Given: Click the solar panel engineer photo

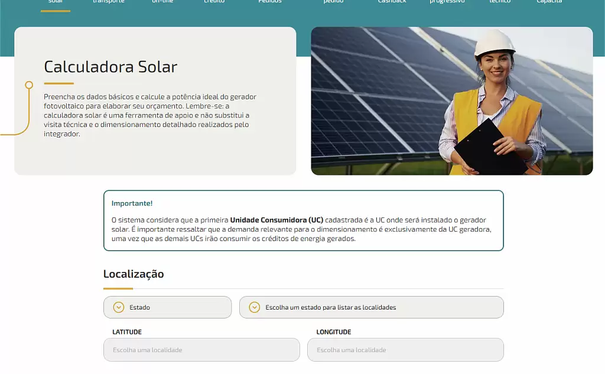Looking at the screenshot, I should tap(451, 100).
